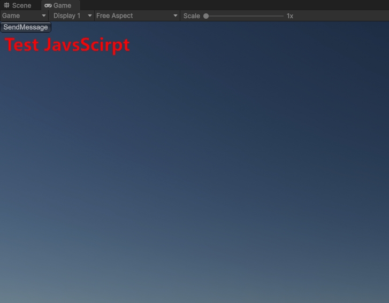This screenshot has height=303, width=389.
Task: Click the Scale label
Action: point(192,16)
